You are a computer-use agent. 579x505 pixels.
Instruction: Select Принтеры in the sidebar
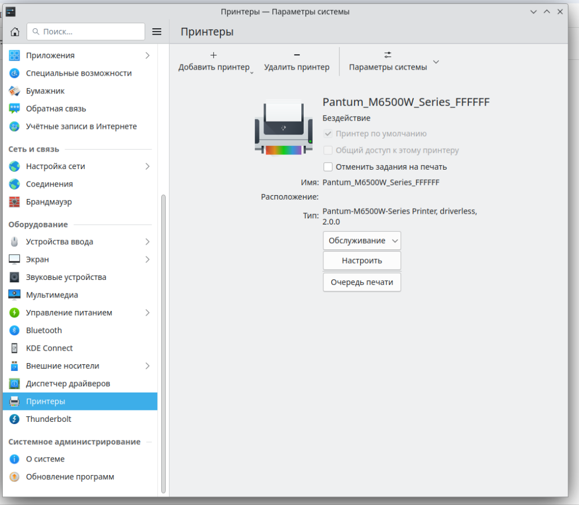click(x=45, y=402)
